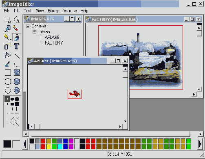Choose the pencil drawing tool

tap(8, 37)
